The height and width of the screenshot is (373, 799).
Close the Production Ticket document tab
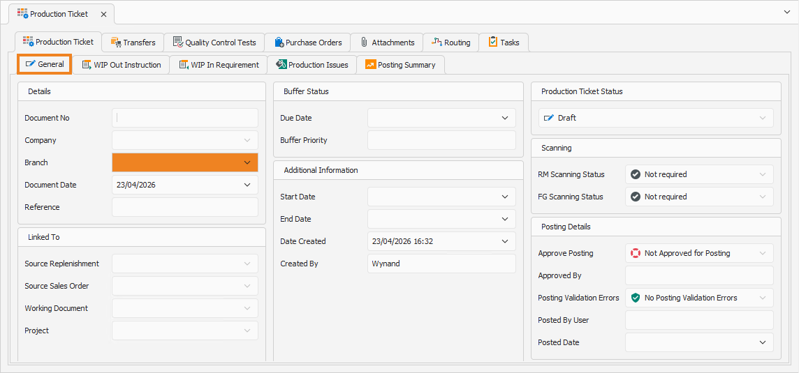click(103, 14)
